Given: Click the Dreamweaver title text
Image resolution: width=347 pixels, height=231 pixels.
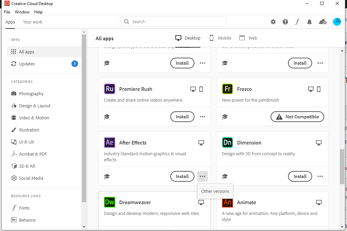Looking at the screenshot, I should pyautogui.click(x=135, y=202).
